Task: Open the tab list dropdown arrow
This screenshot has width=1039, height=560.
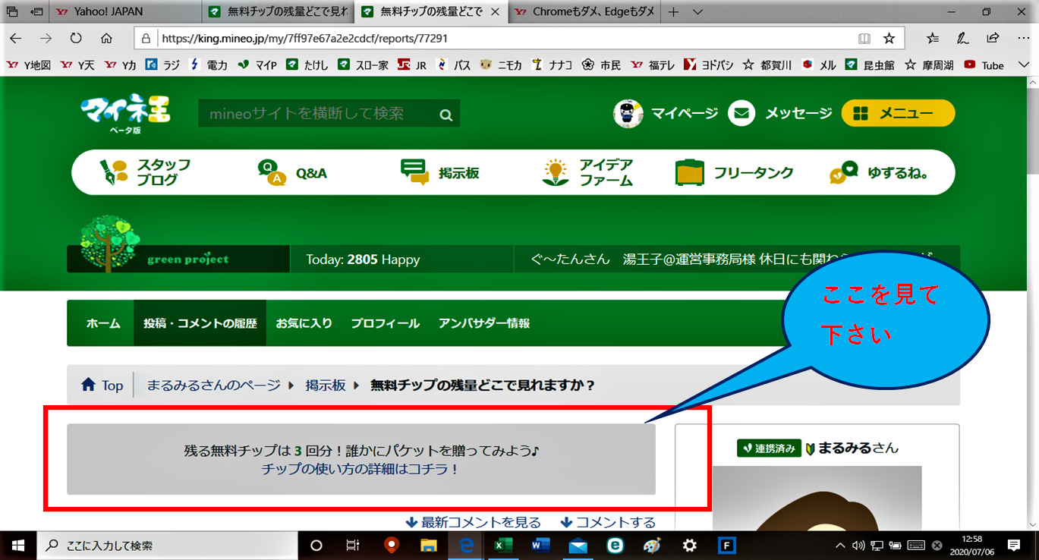Action: [x=698, y=12]
